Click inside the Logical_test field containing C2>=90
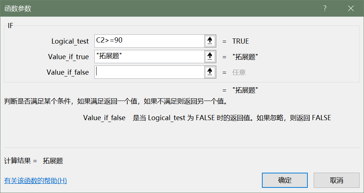Image resolution: width=364 pixels, height=193 pixels. [x=149, y=41]
